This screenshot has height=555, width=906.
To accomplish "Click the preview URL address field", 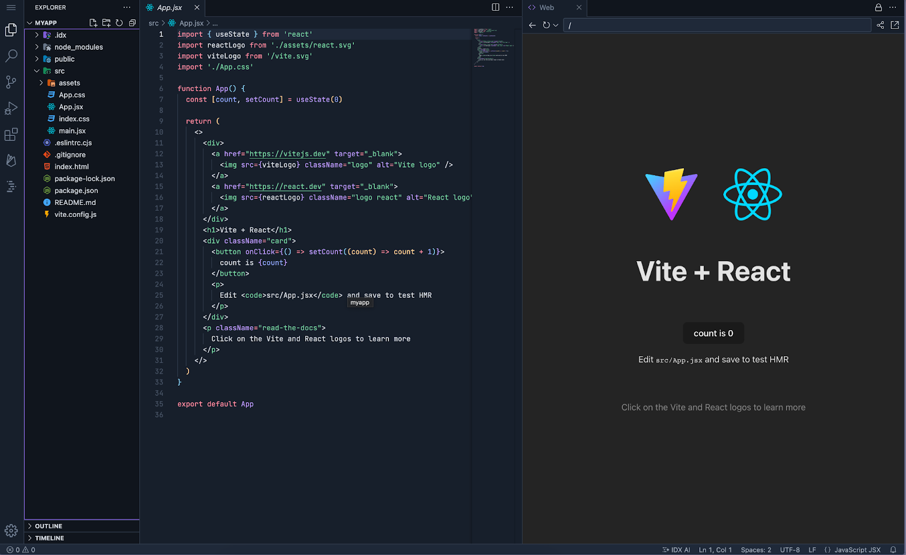I will coord(717,25).
